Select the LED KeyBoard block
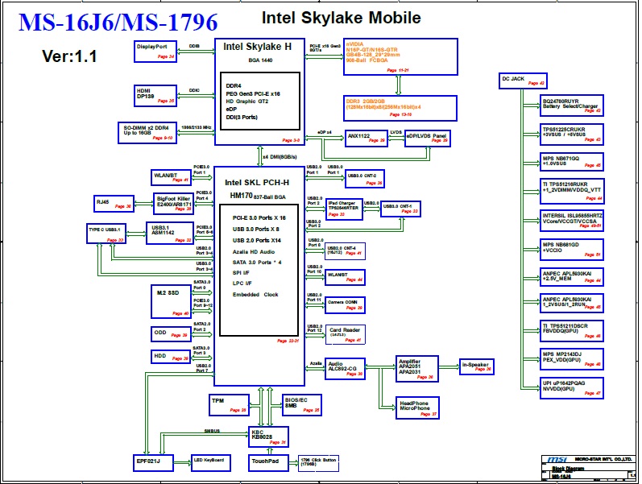 click(210, 463)
